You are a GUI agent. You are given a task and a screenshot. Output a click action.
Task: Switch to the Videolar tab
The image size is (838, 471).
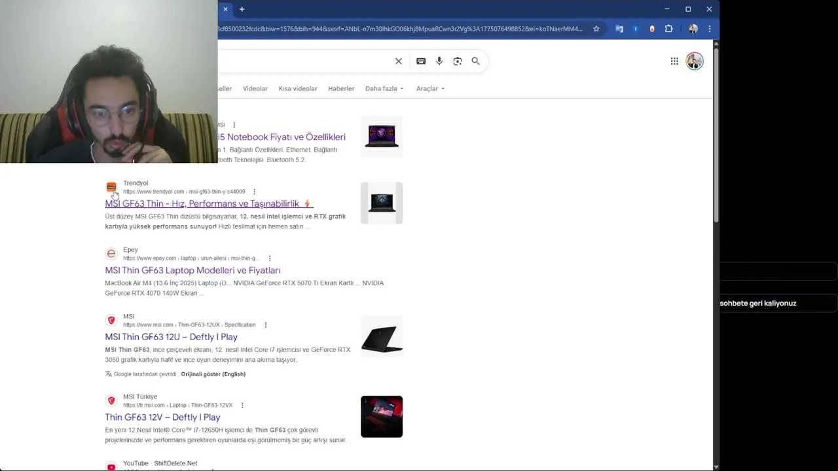coord(255,88)
